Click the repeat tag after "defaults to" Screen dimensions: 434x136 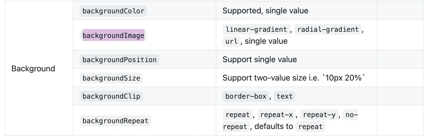point(311,127)
